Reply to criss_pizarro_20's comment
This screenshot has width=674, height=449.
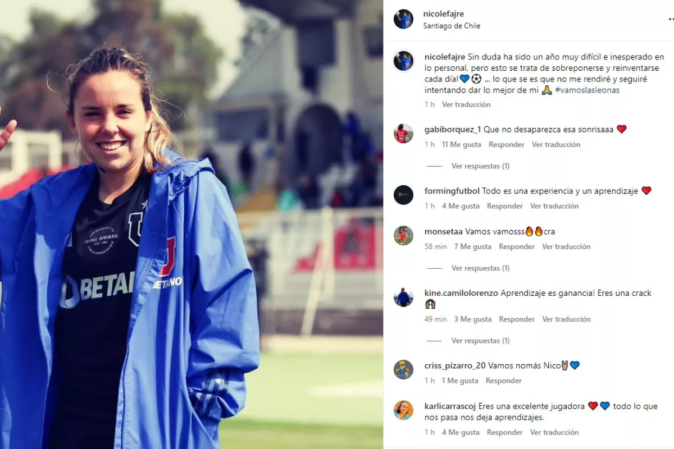(504, 381)
